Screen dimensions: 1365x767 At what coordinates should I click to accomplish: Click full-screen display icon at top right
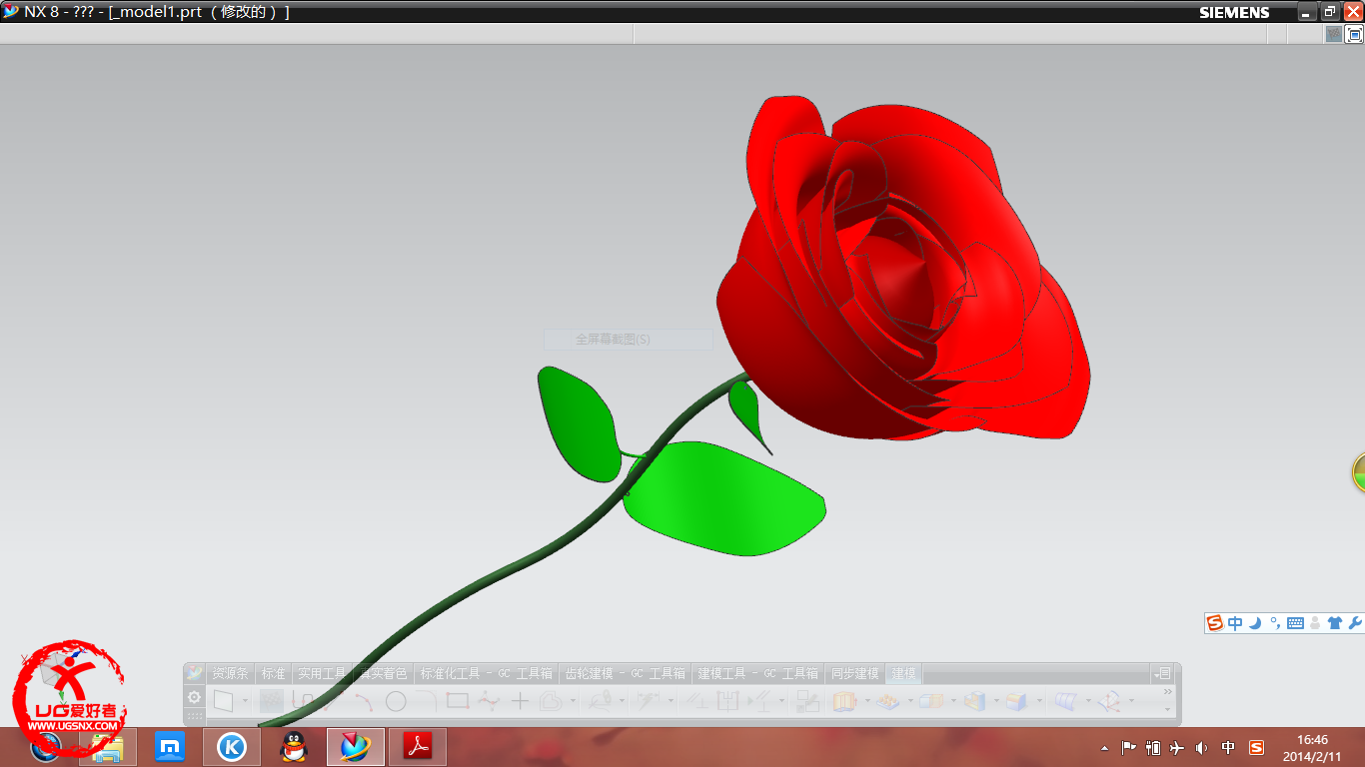pyautogui.click(x=1355, y=34)
